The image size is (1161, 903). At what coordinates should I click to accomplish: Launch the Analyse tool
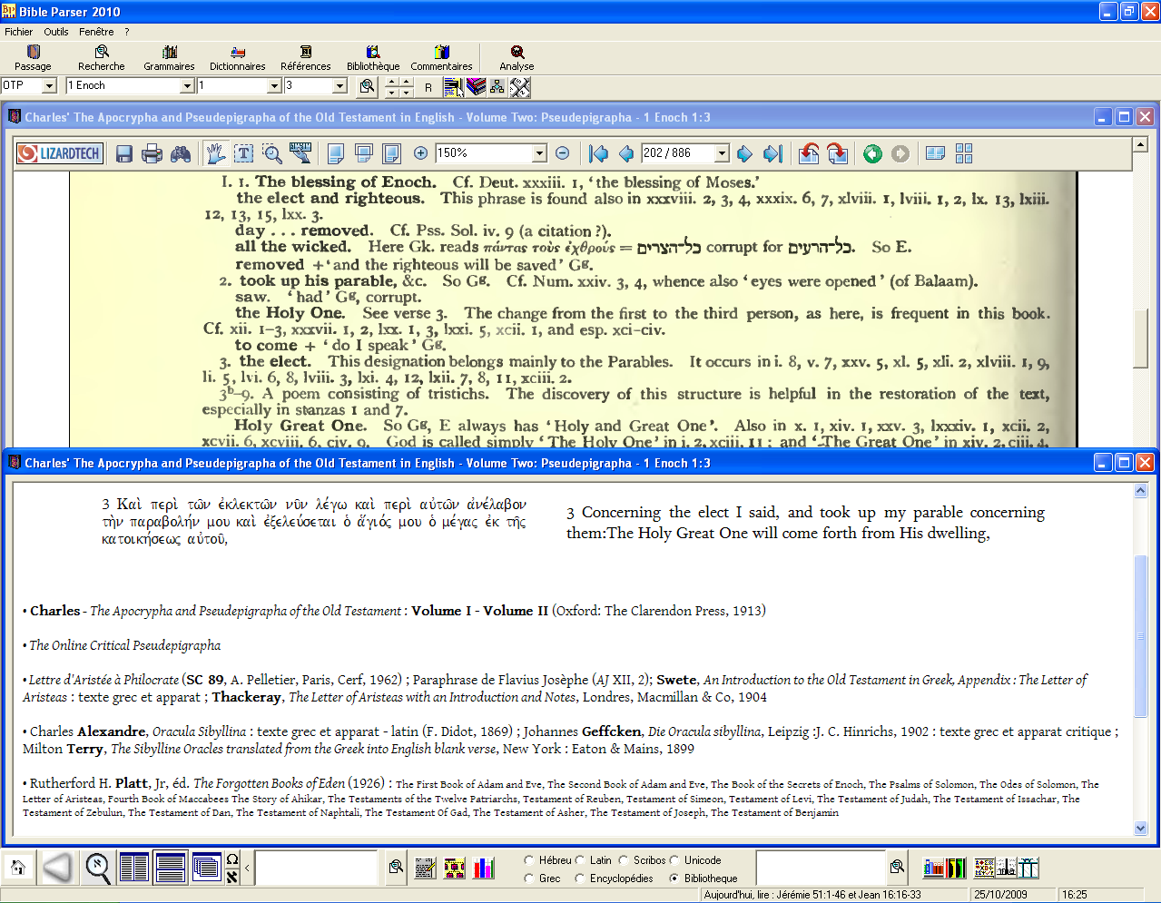(x=517, y=58)
